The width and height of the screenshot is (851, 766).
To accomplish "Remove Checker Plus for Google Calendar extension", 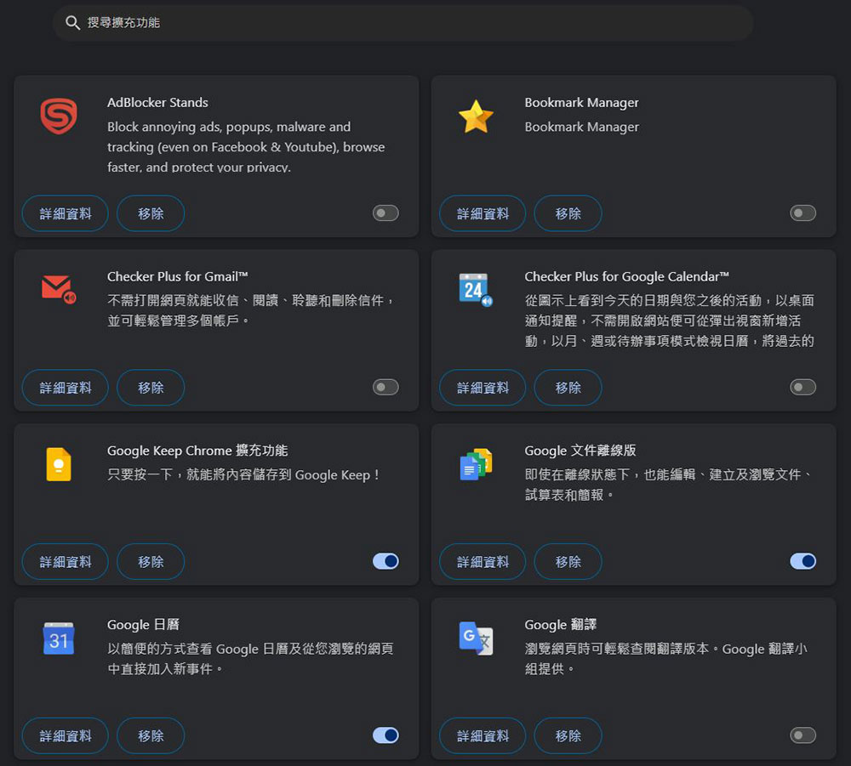I will click(568, 388).
